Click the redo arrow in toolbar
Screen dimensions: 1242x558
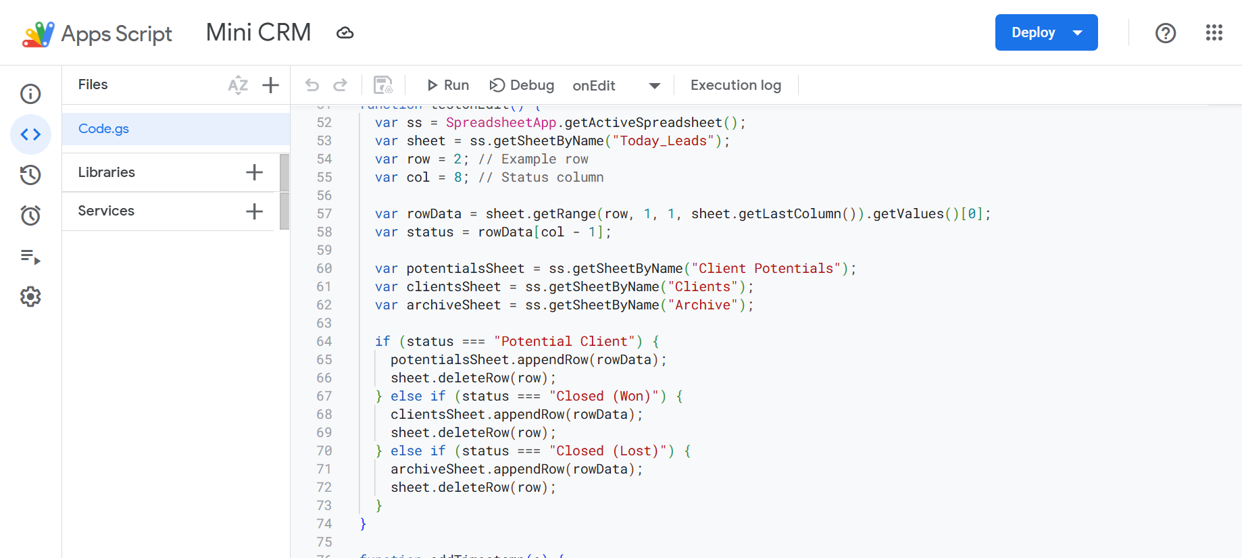click(x=341, y=85)
